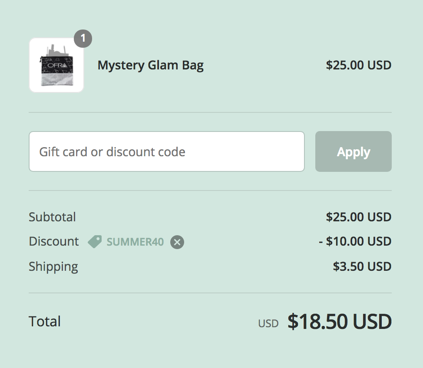Viewport: 423px width, 368px height.
Task: Click the SUMMER40 code label
Action: 135,242
